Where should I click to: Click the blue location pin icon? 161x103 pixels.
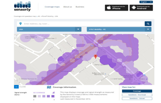21,24
